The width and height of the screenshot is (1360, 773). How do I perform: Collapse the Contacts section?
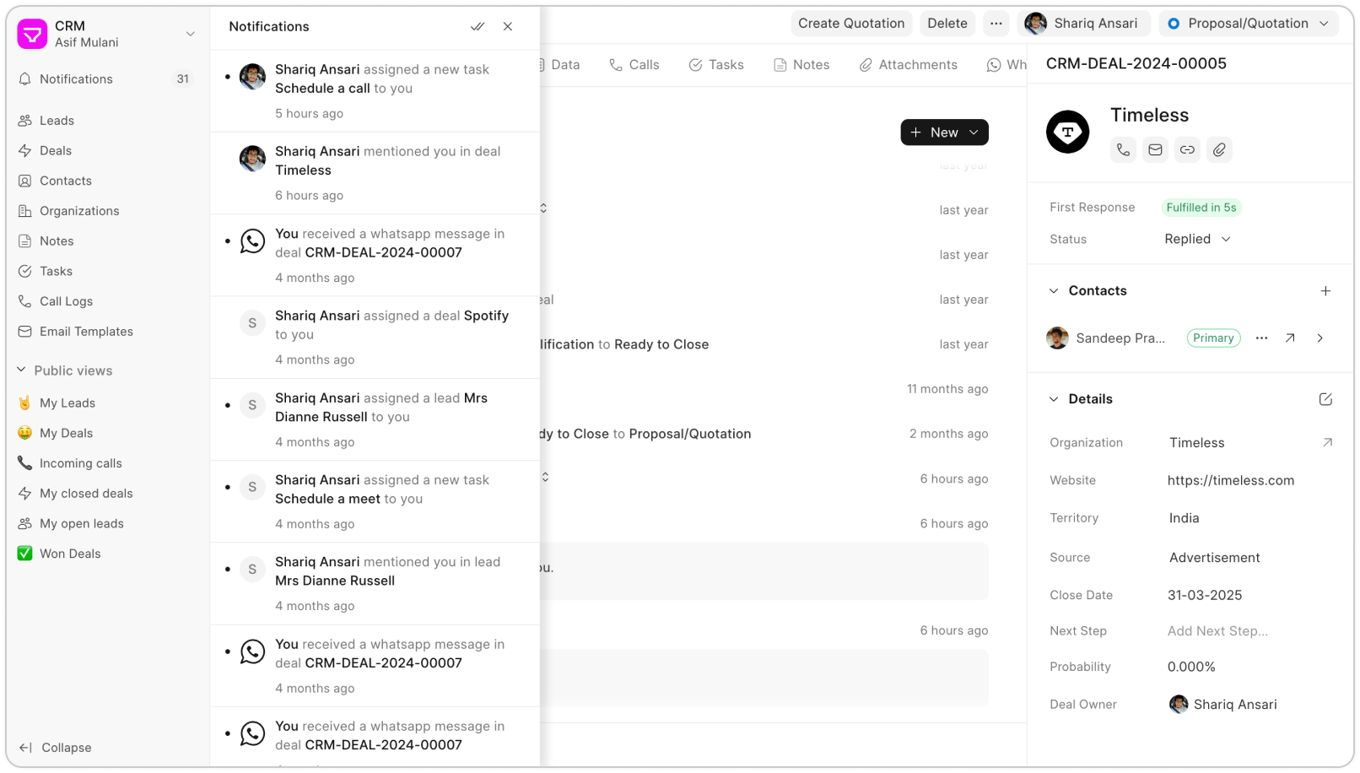[1054, 291]
